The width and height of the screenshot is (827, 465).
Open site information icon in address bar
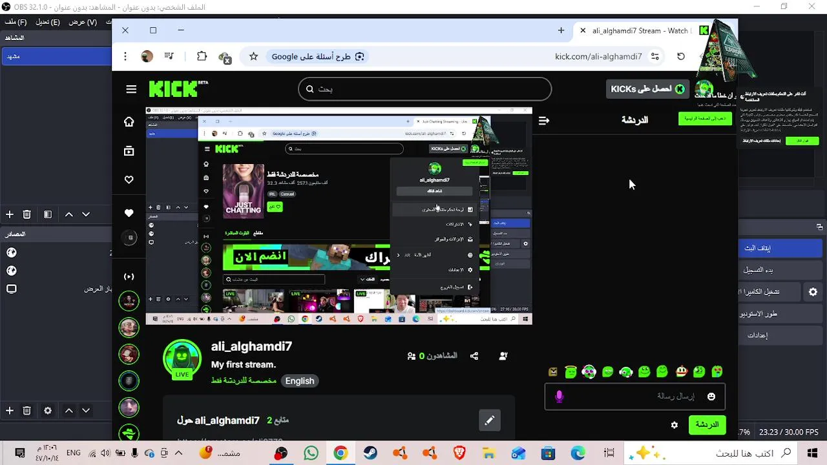point(655,57)
